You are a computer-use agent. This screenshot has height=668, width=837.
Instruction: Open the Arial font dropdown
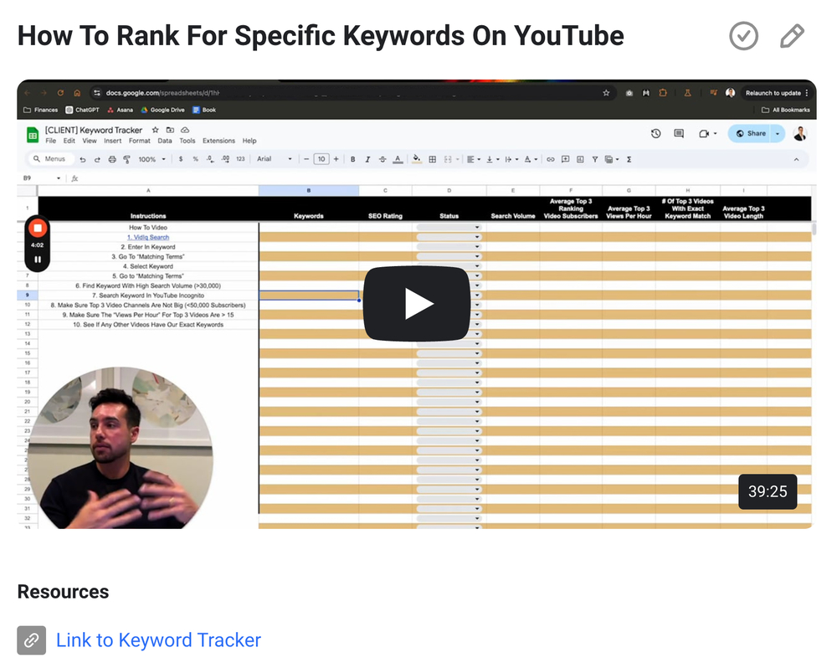[x=275, y=159]
